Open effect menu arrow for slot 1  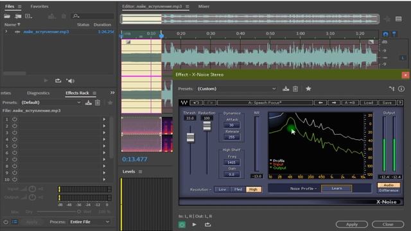point(104,119)
